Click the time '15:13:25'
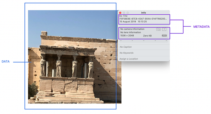 point(142,21)
